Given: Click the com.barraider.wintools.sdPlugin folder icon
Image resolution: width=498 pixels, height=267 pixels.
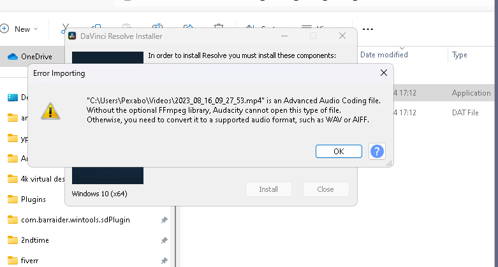Looking at the screenshot, I should click(x=13, y=220).
